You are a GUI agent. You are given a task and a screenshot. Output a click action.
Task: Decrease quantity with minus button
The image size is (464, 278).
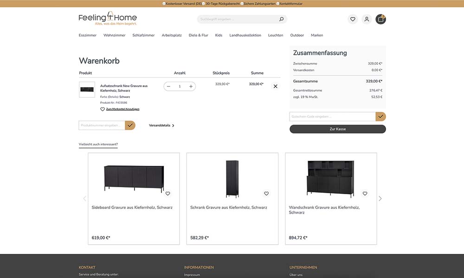tap(169, 86)
